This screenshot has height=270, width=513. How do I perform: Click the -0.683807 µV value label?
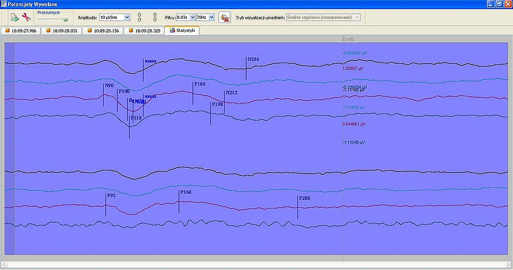point(355,53)
